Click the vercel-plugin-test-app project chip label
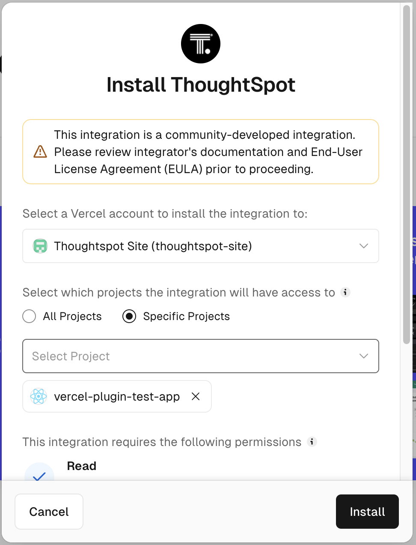The height and width of the screenshot is (545, 416). tap(116, 396)
